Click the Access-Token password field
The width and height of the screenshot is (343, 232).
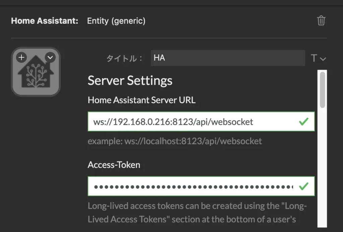tap(201, 186)
